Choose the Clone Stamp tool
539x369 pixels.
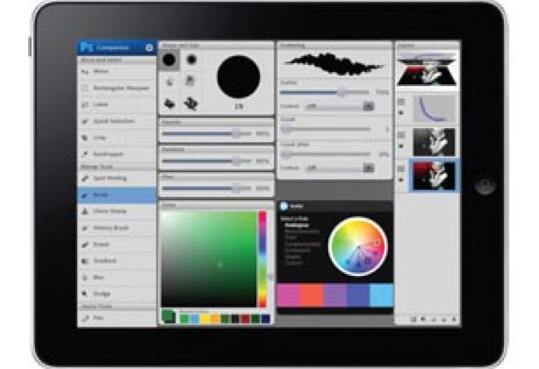117,211
